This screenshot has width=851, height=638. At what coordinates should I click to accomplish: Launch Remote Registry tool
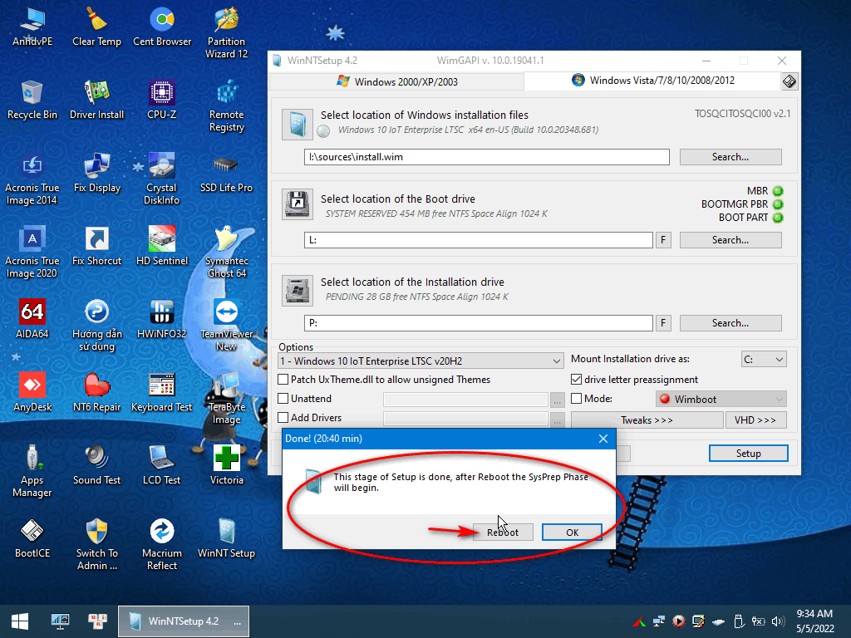pos(226,106)
